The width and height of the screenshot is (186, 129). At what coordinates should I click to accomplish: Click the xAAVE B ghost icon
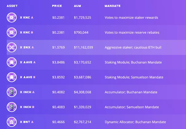12,77
